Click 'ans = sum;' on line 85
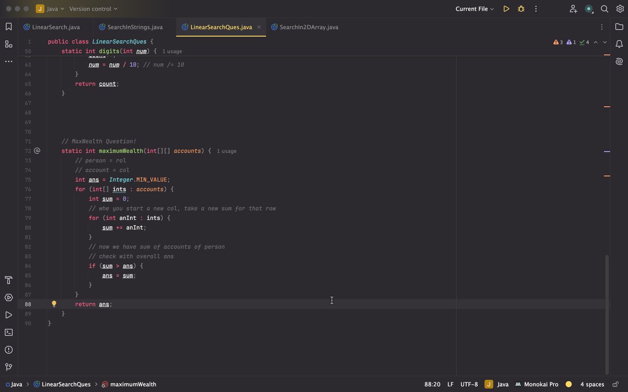The image size is (628, 392). click(119, 275)
